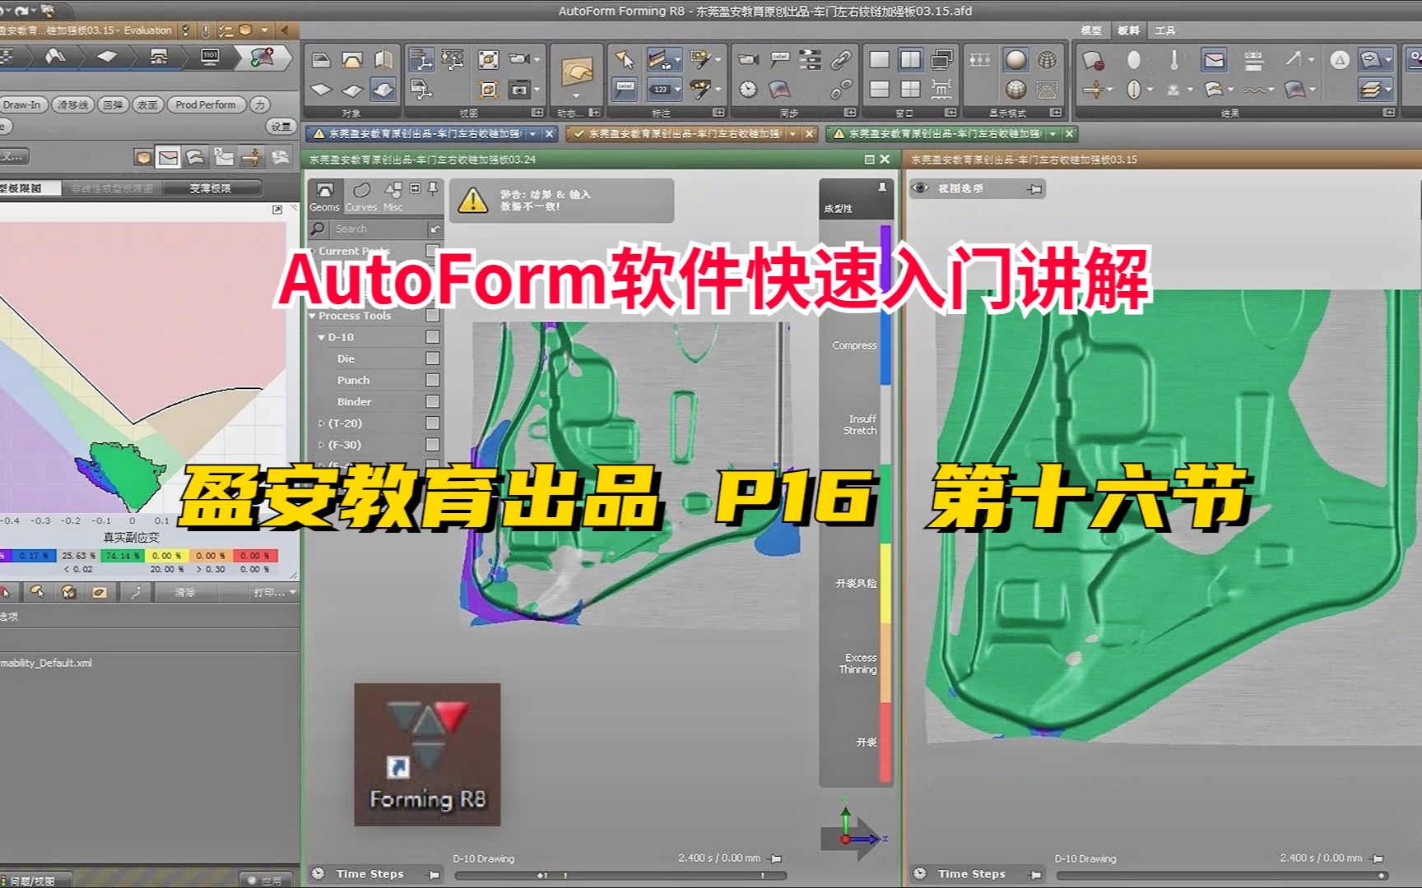The width and height of the screenshot is (1422, 888).
Task: Toggle the Die checkbox
Action: coord(433,358)
